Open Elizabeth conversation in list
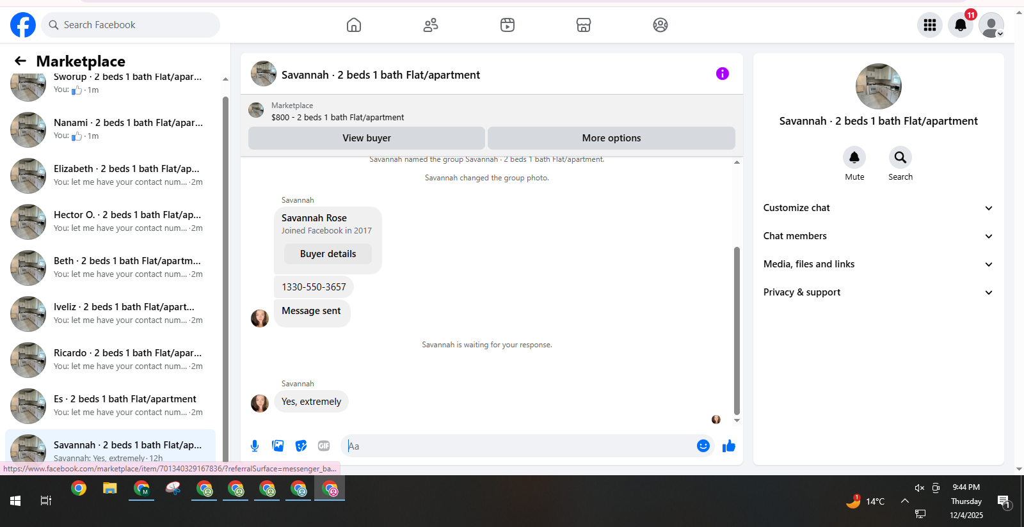The width and height of the screenshot is (1024, 527). [110, 176]
